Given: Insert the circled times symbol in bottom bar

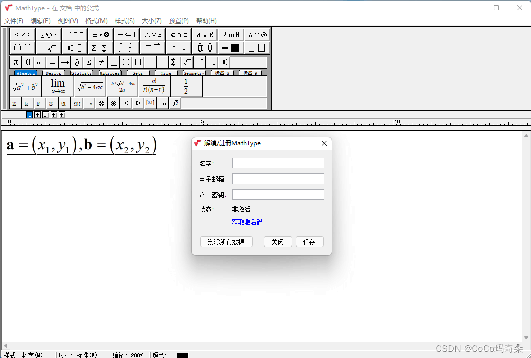Looking at the screenshot, I should tap(101, 103).
